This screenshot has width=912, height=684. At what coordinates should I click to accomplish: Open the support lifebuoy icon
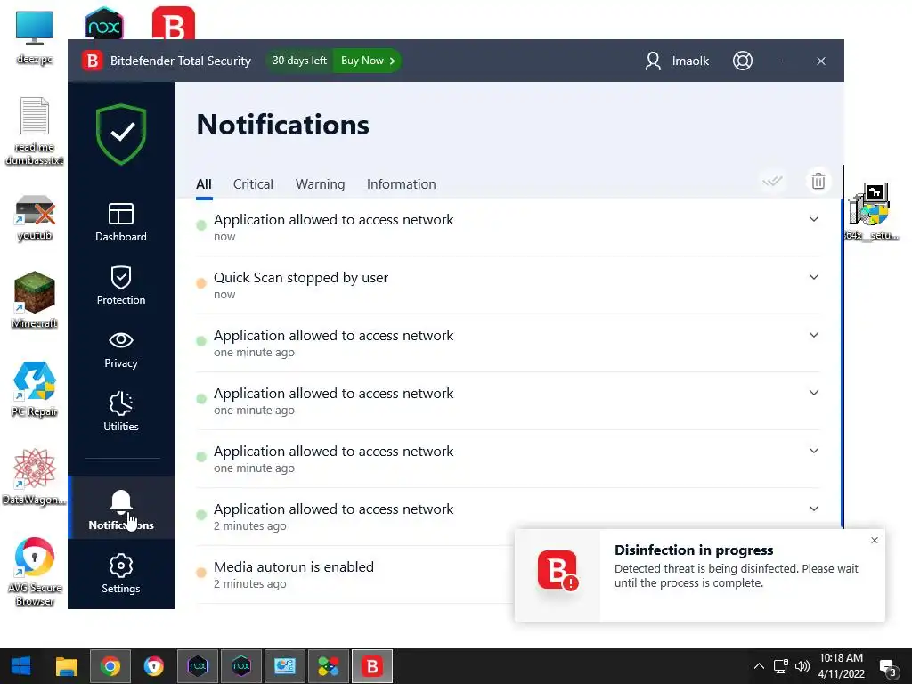[743, 61]
